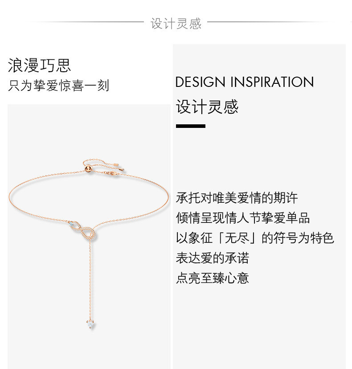Click the text line 以象征「无尽」的符号为特色
Screen dimensions: 352x369
pyautogui.click(x=255, y=238)
